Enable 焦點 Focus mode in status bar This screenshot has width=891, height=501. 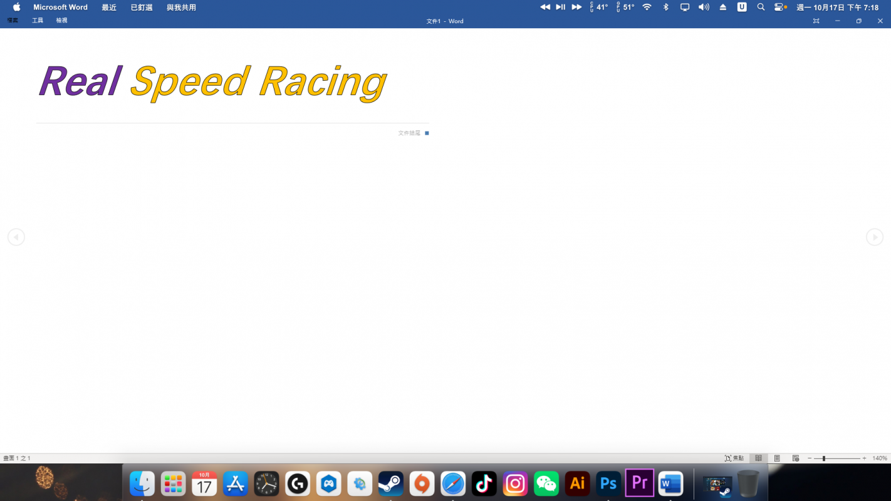tap(734, 458)
